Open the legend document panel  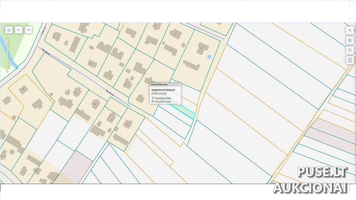pos(350,60)
